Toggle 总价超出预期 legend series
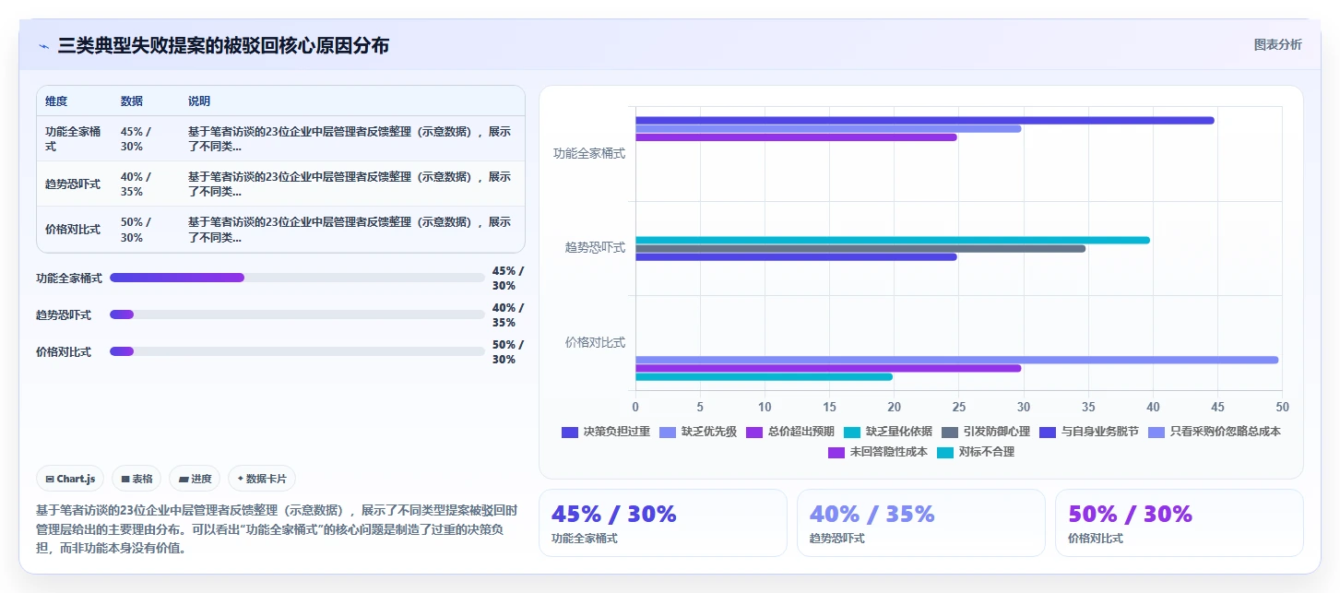The width and height of the screenshot is (1340, 593). [789, 432]
